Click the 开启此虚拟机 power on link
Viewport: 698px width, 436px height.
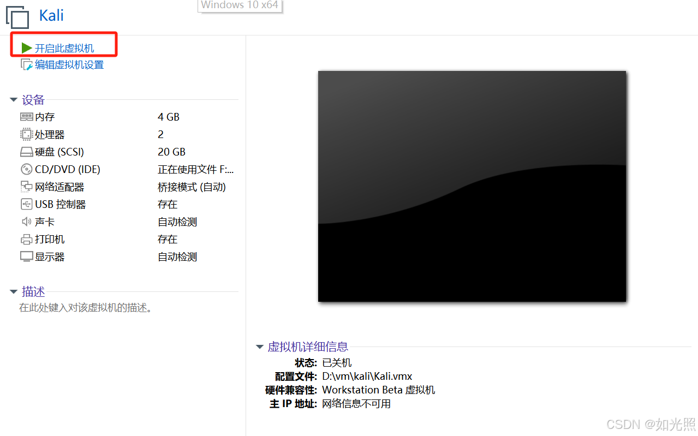point(64,49)
